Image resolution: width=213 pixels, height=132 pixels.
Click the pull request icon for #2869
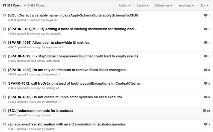pyautogui.click(x=4, y=15)
